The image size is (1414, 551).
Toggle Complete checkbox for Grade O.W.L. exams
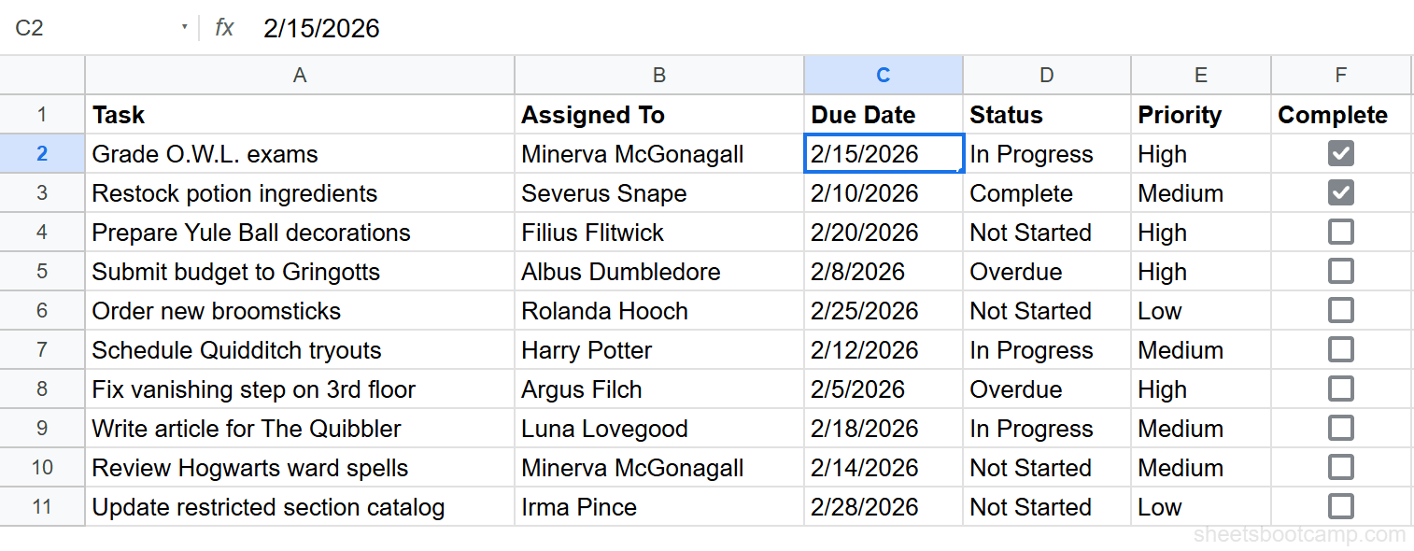coord(1340,153)
